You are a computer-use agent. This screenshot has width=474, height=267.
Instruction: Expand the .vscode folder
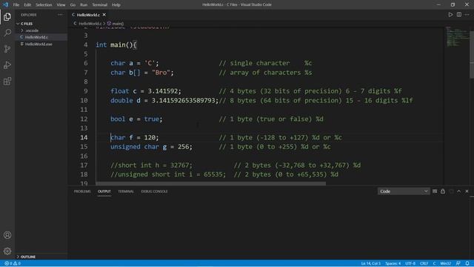pos(32,30)
